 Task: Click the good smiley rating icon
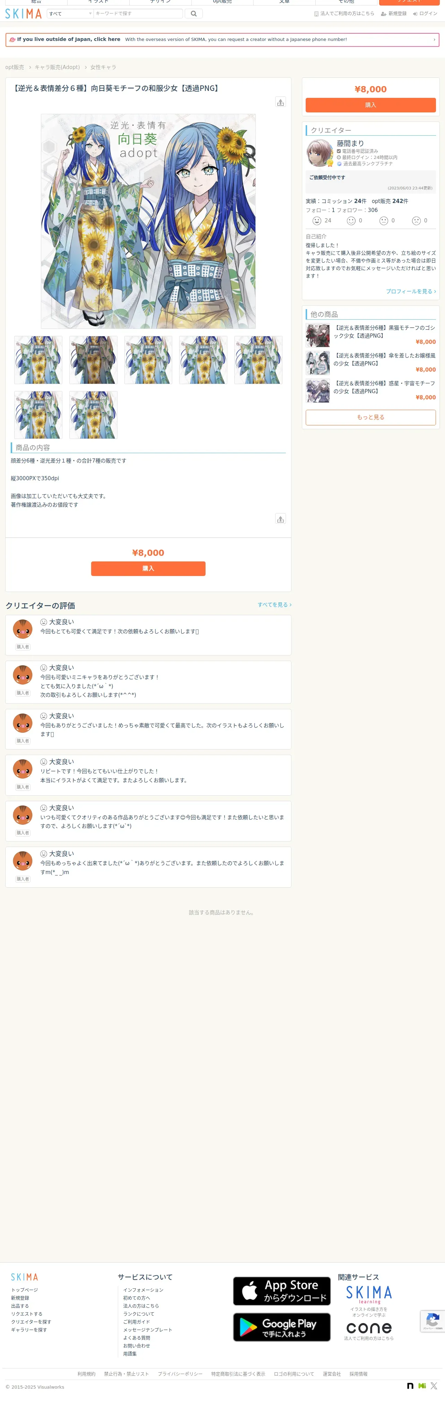(x=351, y=221)
